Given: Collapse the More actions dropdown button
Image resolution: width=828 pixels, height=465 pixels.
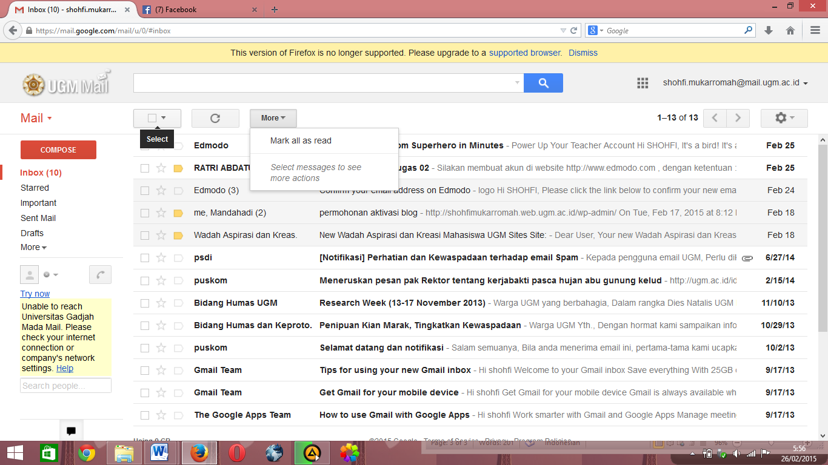Looking at the screenshot, I should 273,118.
